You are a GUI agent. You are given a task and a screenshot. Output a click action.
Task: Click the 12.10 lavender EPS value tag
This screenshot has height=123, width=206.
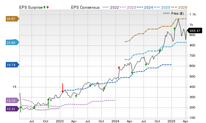tap(12, 100)
